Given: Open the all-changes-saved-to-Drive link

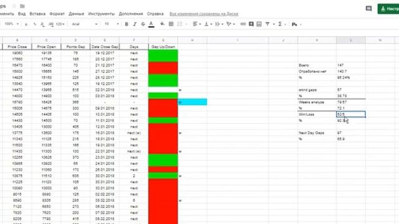Looking at the screenshot, I should [x=204, y=14].
